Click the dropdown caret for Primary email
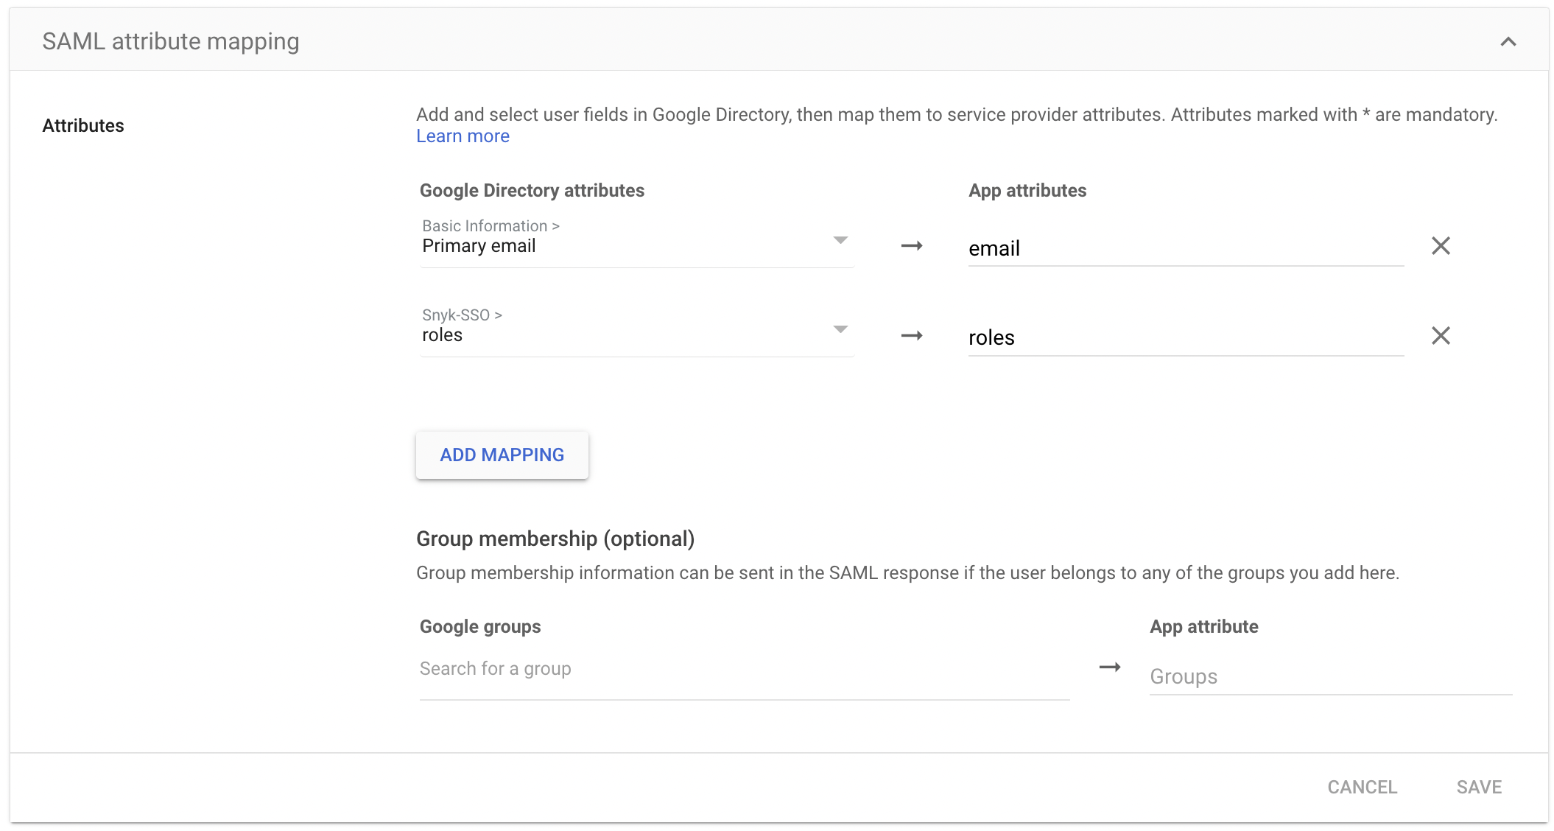Viewport: 1554px width, 831px height. [x=840, y=241]
